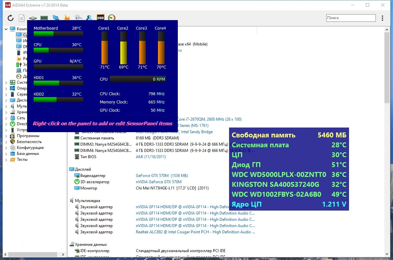Click the vertical scrollbar down arrow
The width and height of the screenshot is (393, 260).
point(387,254)
